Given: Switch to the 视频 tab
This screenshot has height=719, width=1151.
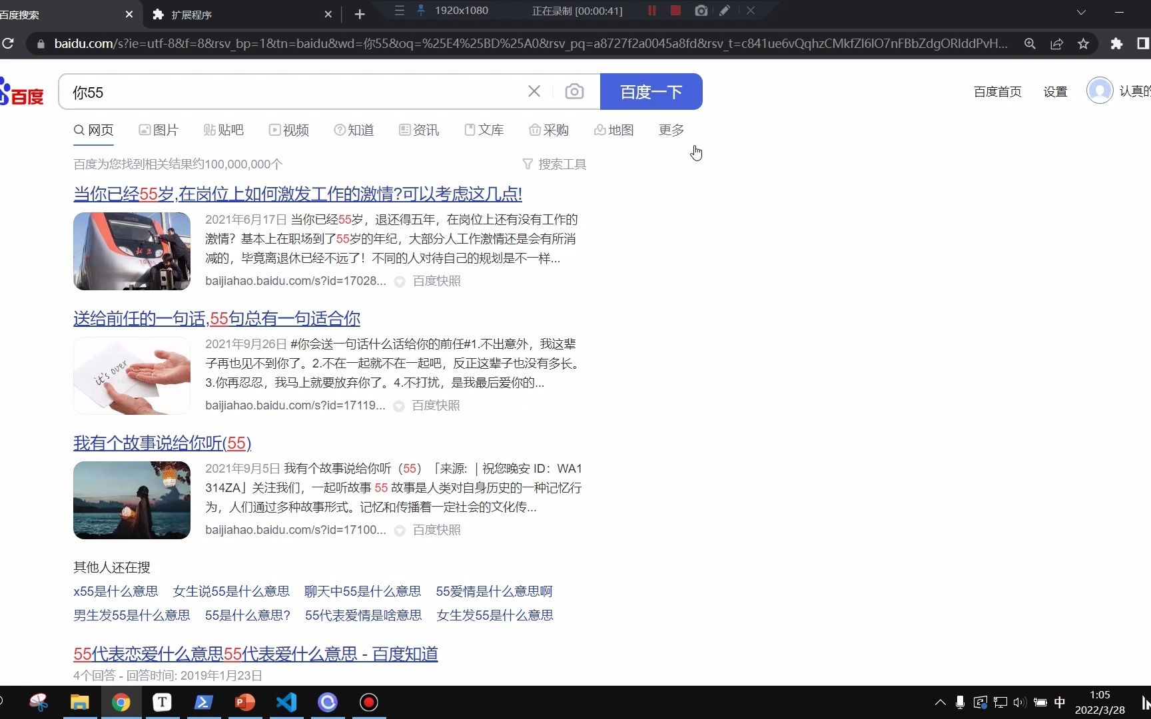Looking at the screenshot, I should (289, 130).
